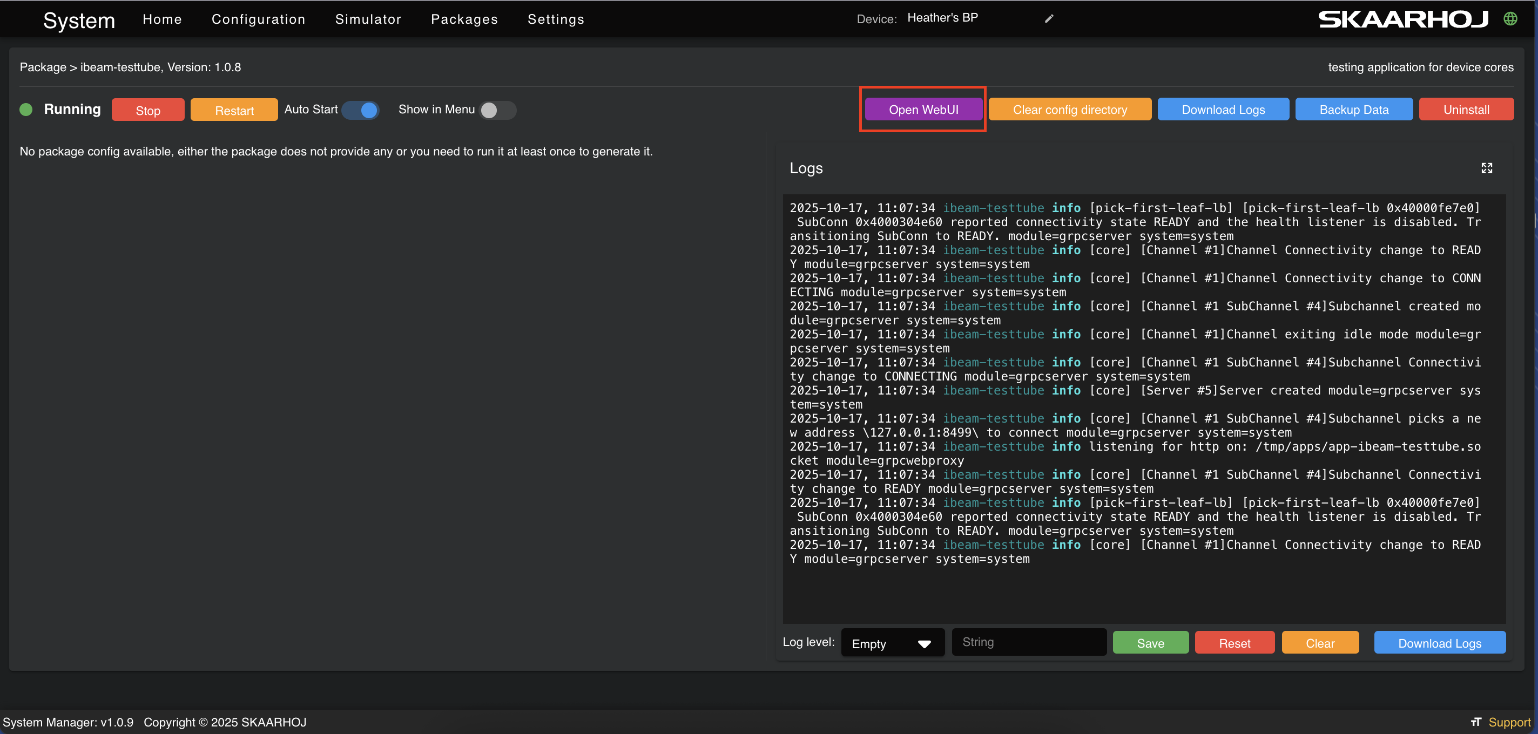Expand logs panel with fullscreen icon
This screenshot has height=734, width=1538.
coord(1486,168)
